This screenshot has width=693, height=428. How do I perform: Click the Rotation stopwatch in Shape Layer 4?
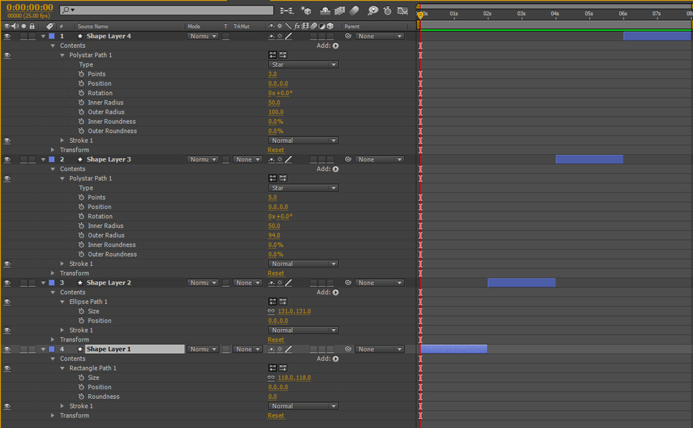pyautogui.click(x=81, y=93)
